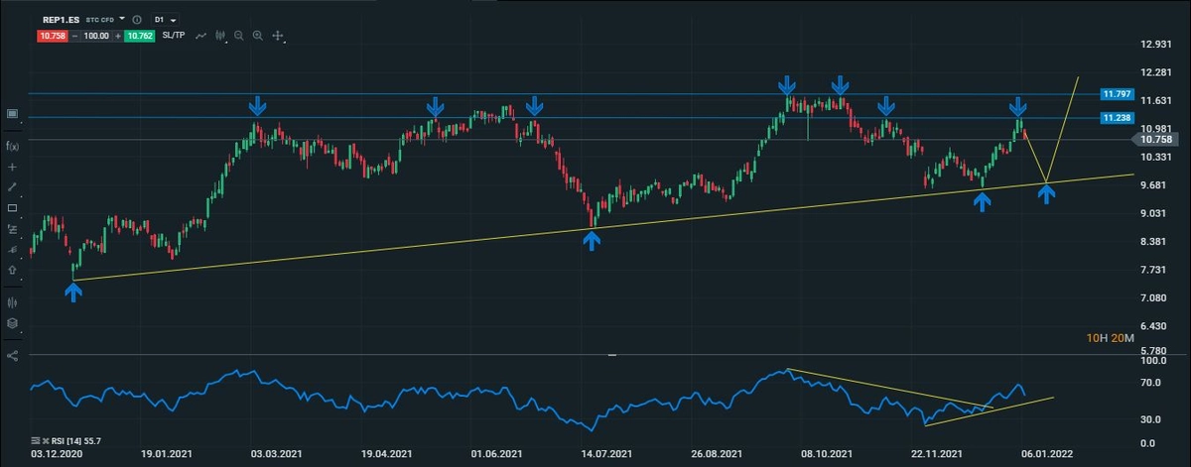This screenshot has height=467, width=1191.
Task: Click the zoom in magnifier icon
Action: (258, 36)
